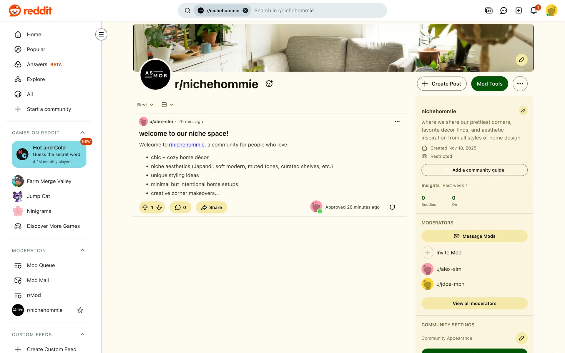Edit the nichehommie description pencil
This screenshot has height=353, width=565.
[523, 111]
